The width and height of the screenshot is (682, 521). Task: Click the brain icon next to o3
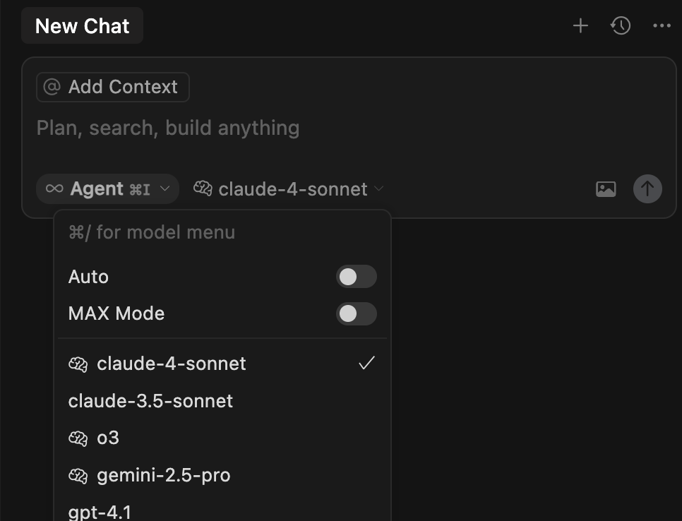point(78,438)
